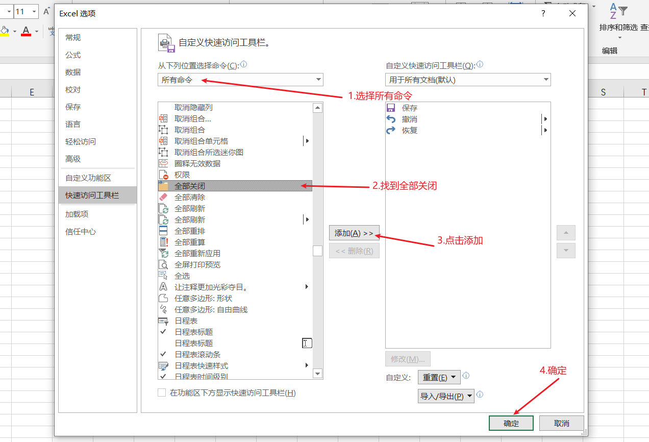The image size is (649, 442).
Task: Click the 恢复 redo arrow icon
Action: [391, 130]
